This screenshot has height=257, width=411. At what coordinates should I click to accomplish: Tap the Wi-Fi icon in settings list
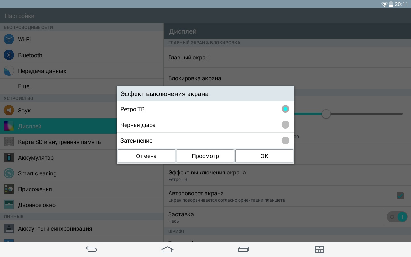click(9, 40)
